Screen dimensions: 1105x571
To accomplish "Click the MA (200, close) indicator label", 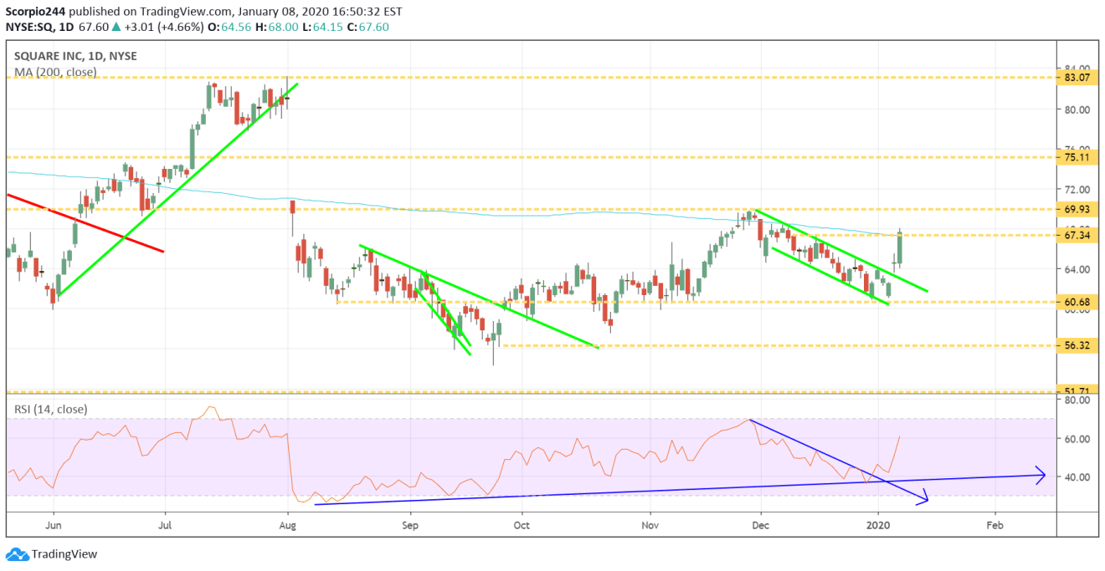I will (55, 72).
